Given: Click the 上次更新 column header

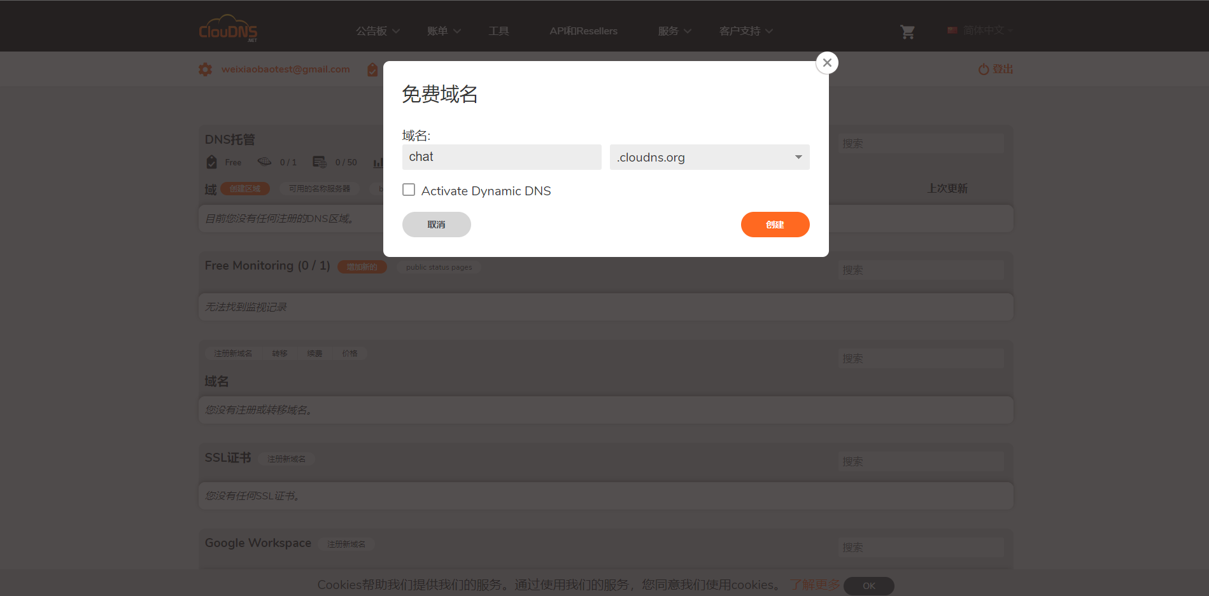Looking at the screenshot, I should coord(947,188).
